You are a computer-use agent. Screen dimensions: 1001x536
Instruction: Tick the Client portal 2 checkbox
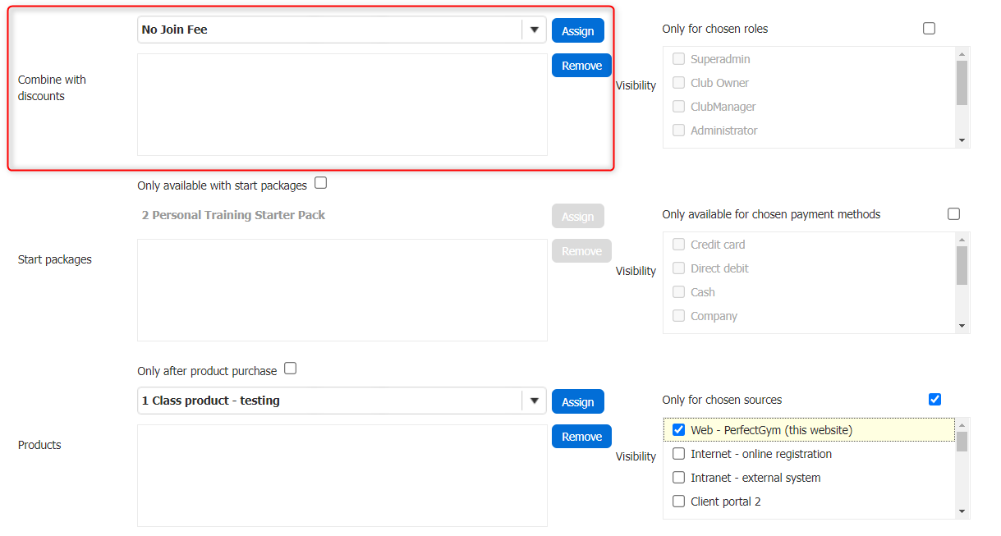678,502
